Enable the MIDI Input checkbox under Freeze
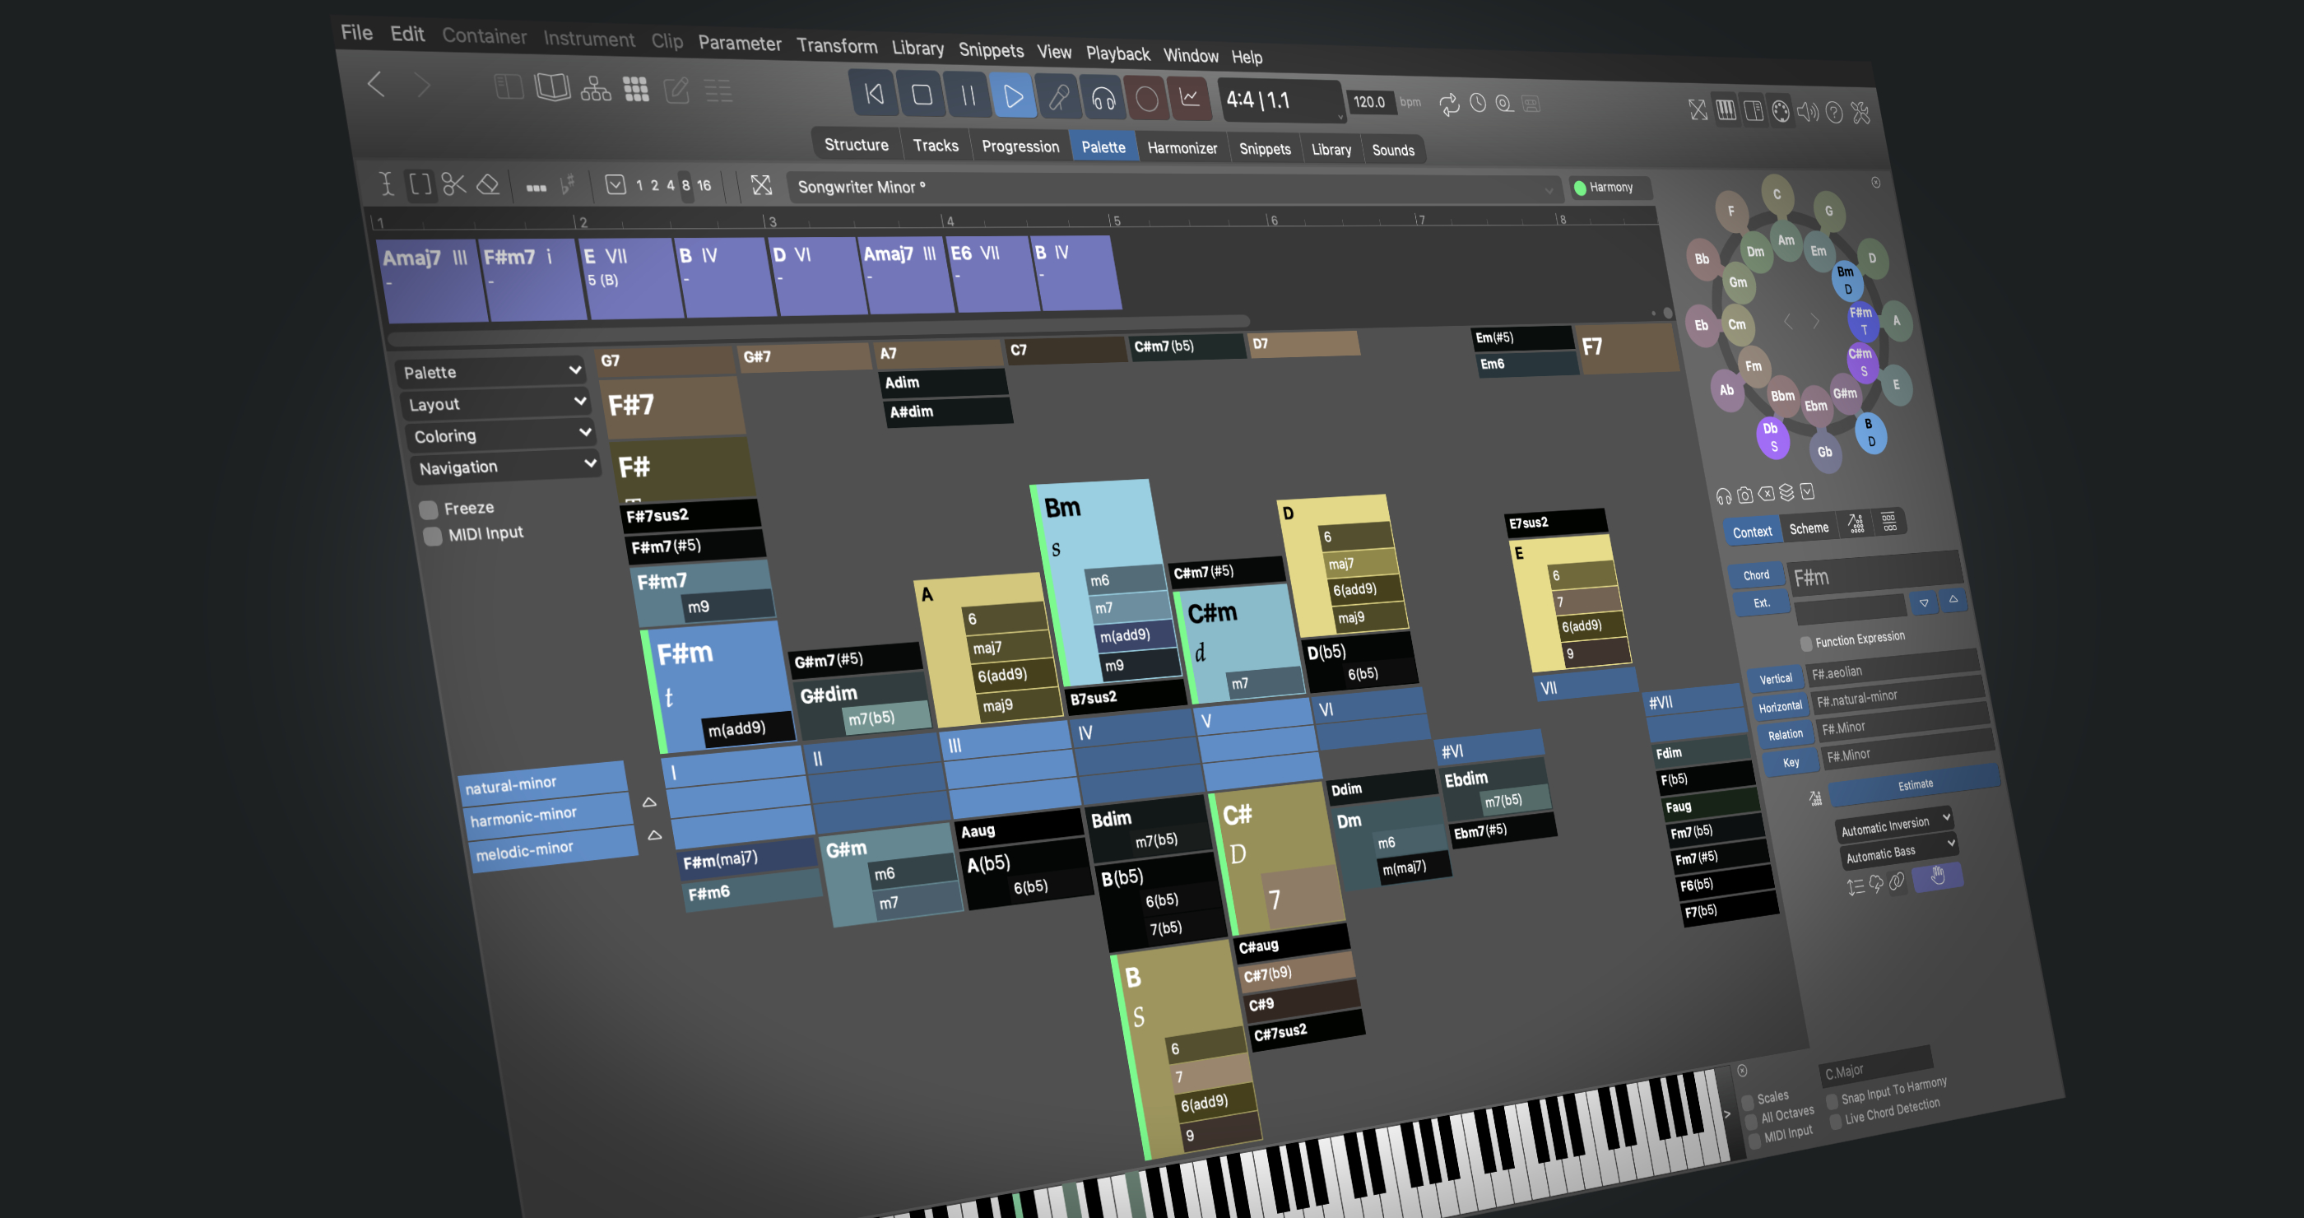 (x=433, y=536)
